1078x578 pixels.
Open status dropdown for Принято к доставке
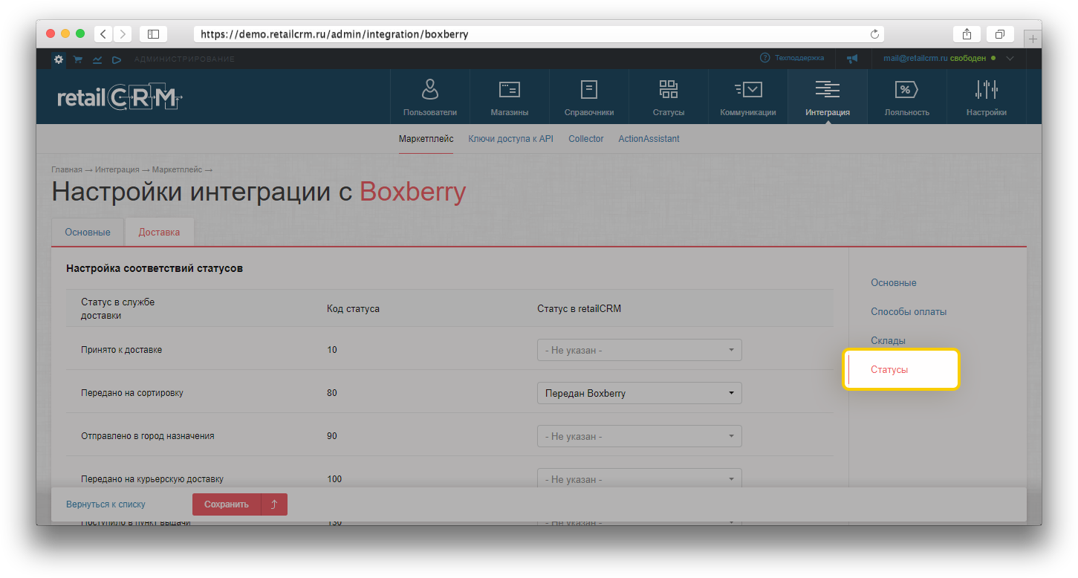pos(639,350)
